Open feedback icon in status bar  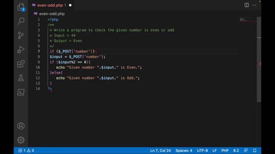point(246,151)
